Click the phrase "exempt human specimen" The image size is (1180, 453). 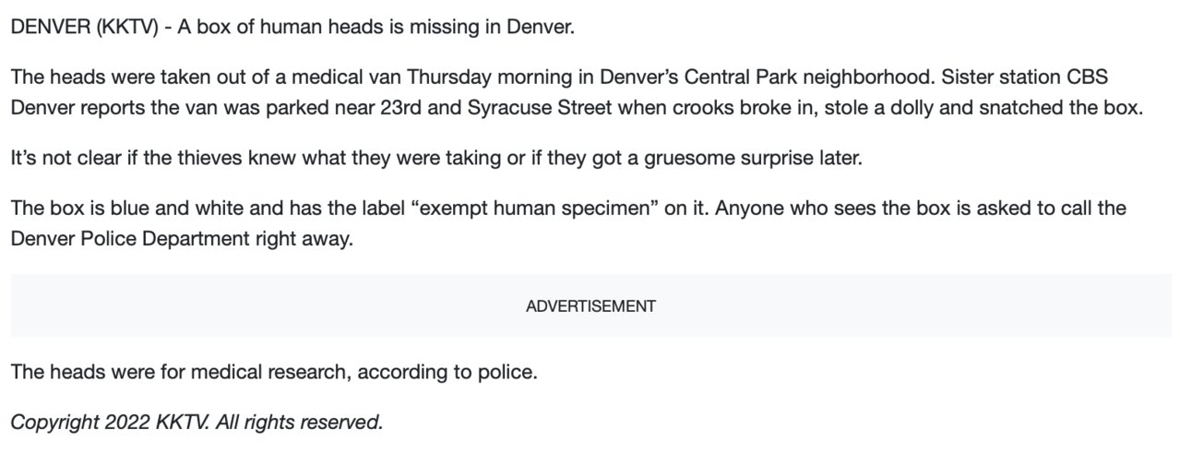539,208
